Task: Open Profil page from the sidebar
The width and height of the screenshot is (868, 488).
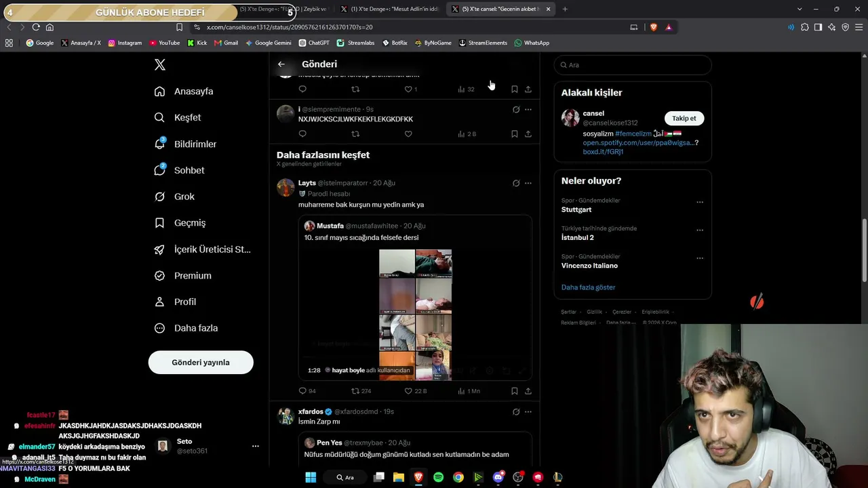Action: point(175,302)
